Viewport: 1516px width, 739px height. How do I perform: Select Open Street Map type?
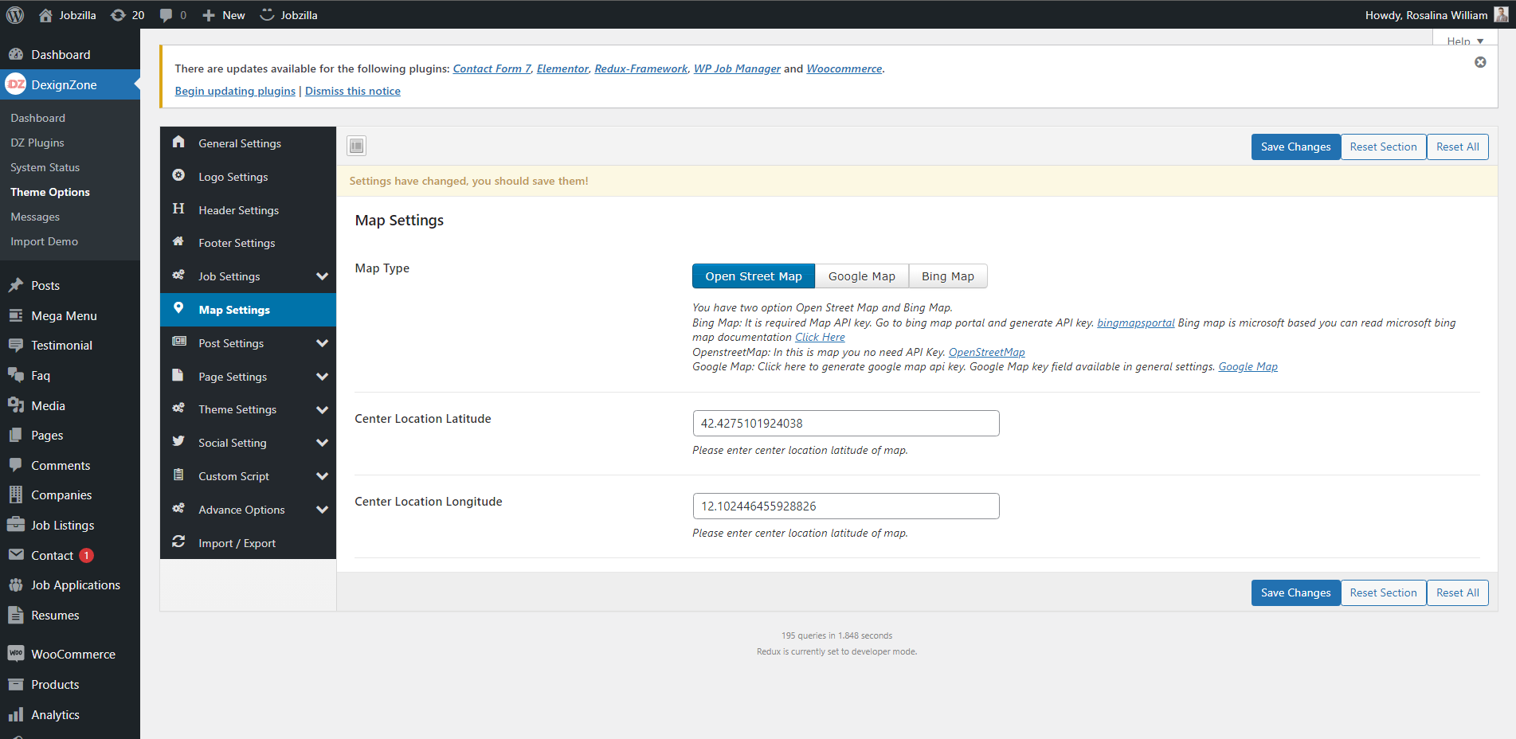tap(753, 276)
